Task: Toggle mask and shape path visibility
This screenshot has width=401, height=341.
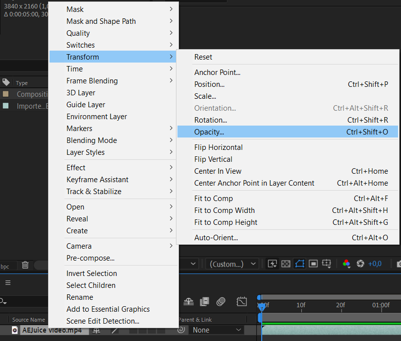Action: pyautogui.click(x=299, y=264)
